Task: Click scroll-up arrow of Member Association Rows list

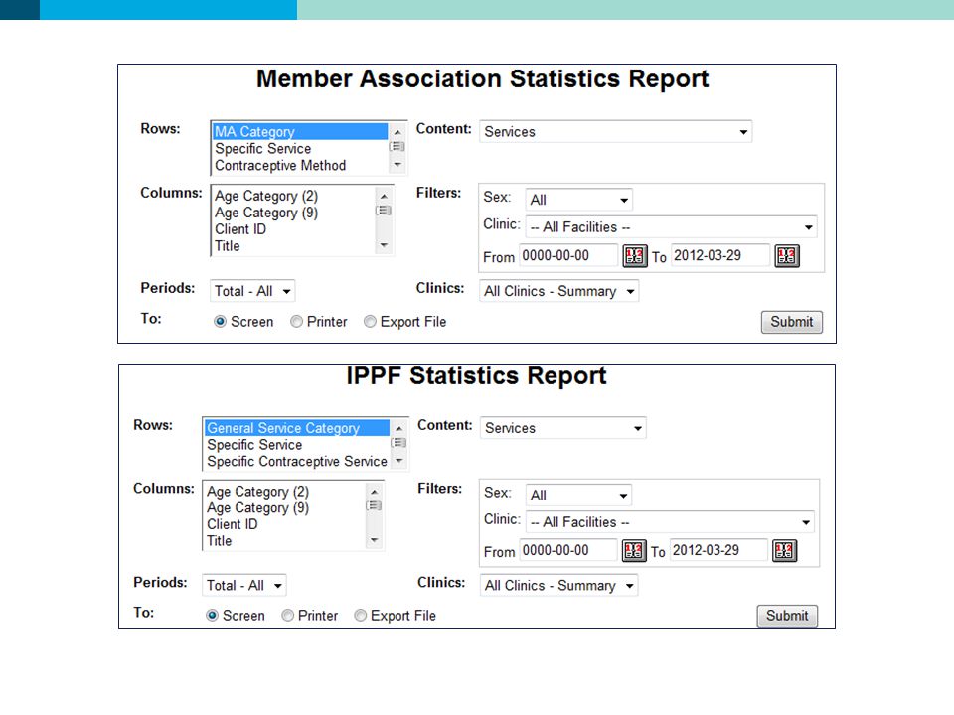Action: pos(397,131)
